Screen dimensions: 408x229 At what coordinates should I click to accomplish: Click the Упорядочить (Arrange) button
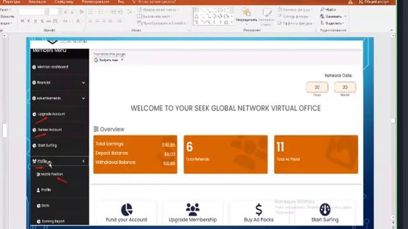point(246,15)
